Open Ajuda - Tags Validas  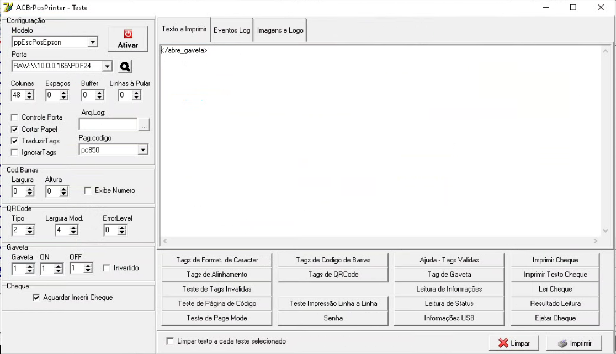tap(449, 260)
